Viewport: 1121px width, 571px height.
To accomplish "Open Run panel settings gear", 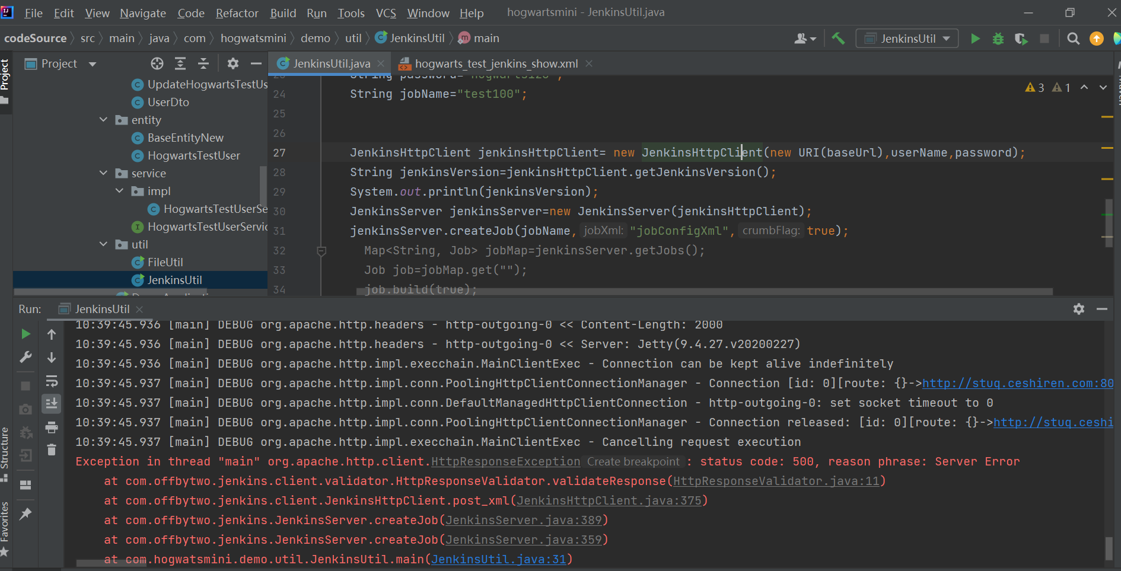I will pyautogui.click(x=1079, y=309).
